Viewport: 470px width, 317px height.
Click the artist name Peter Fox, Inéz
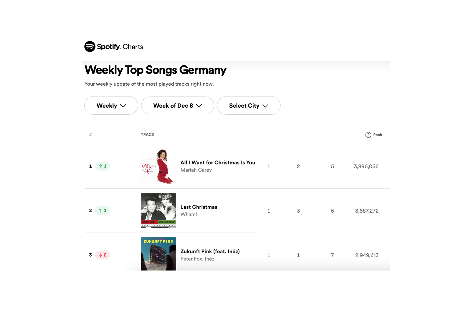click(x=197, y=259)
